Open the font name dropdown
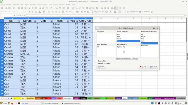 pos(14,12)
